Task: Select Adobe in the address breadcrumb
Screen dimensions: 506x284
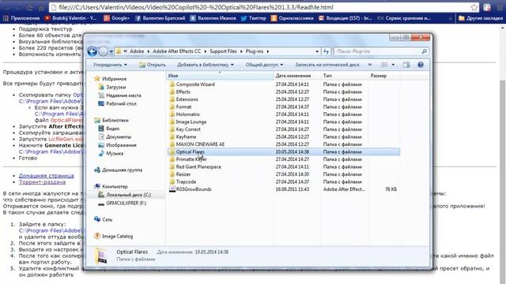Action: tap(137, 51)
